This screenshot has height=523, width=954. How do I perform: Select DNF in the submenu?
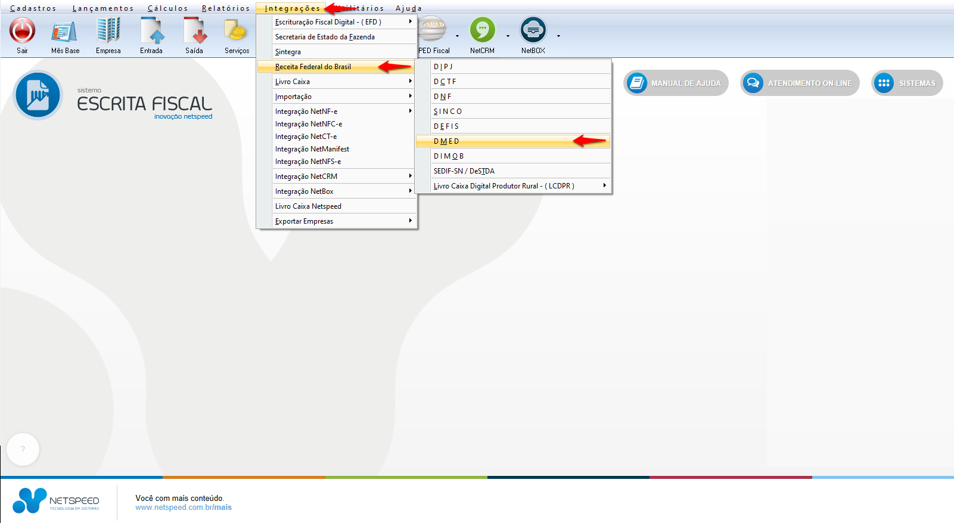point(514,97)
